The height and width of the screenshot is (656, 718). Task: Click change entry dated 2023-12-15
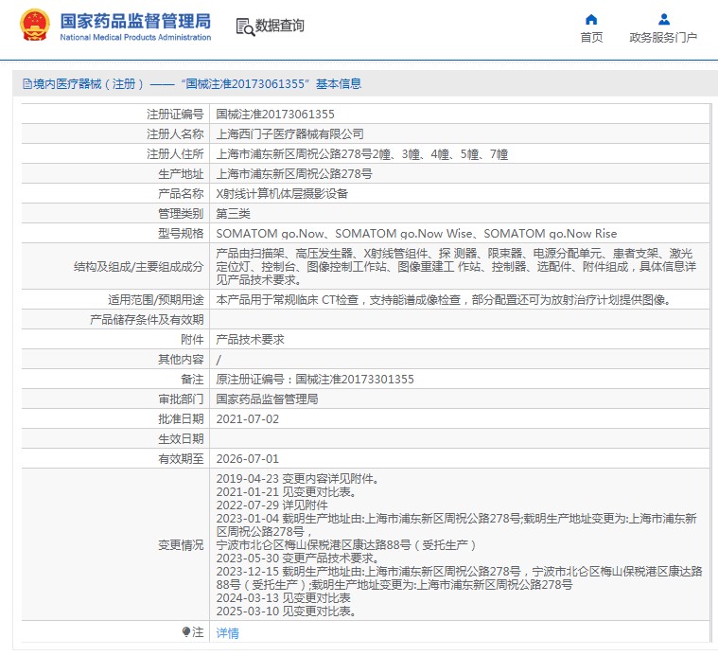click(x=459, y=578)
